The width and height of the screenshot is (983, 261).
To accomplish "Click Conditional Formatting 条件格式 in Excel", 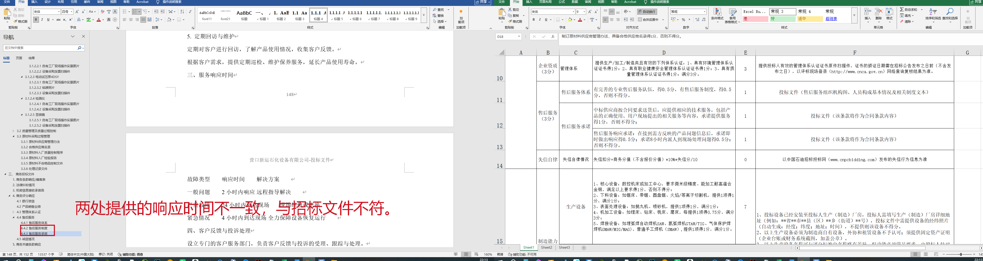I will pos(717,15).
